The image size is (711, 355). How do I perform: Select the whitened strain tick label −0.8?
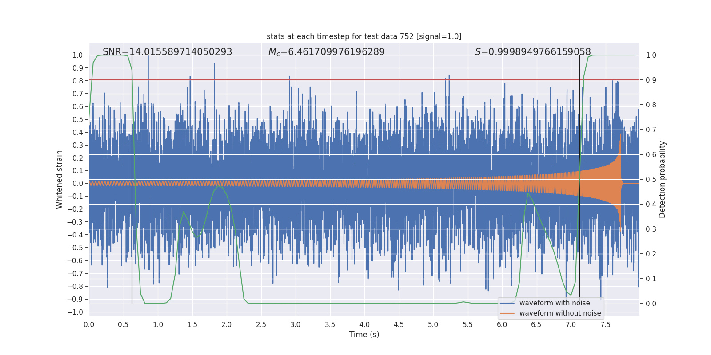click(x=75, y=287)
